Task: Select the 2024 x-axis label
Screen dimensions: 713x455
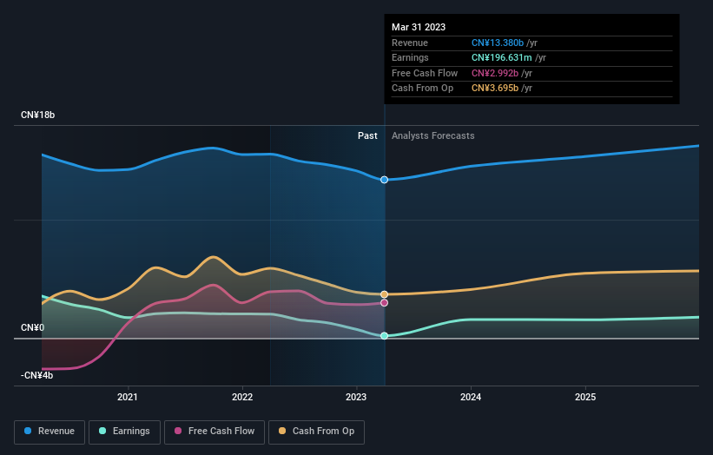Action: (x=471, y=398)
